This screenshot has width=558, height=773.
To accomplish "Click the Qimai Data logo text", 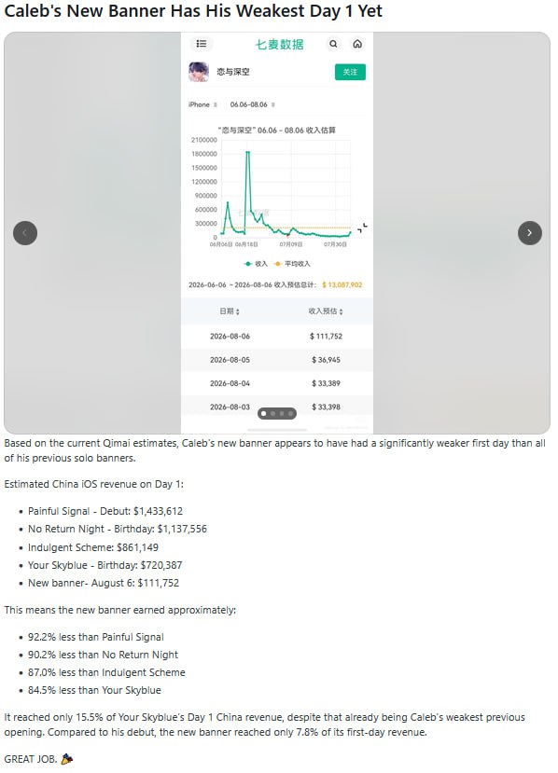I will (279, 45).
